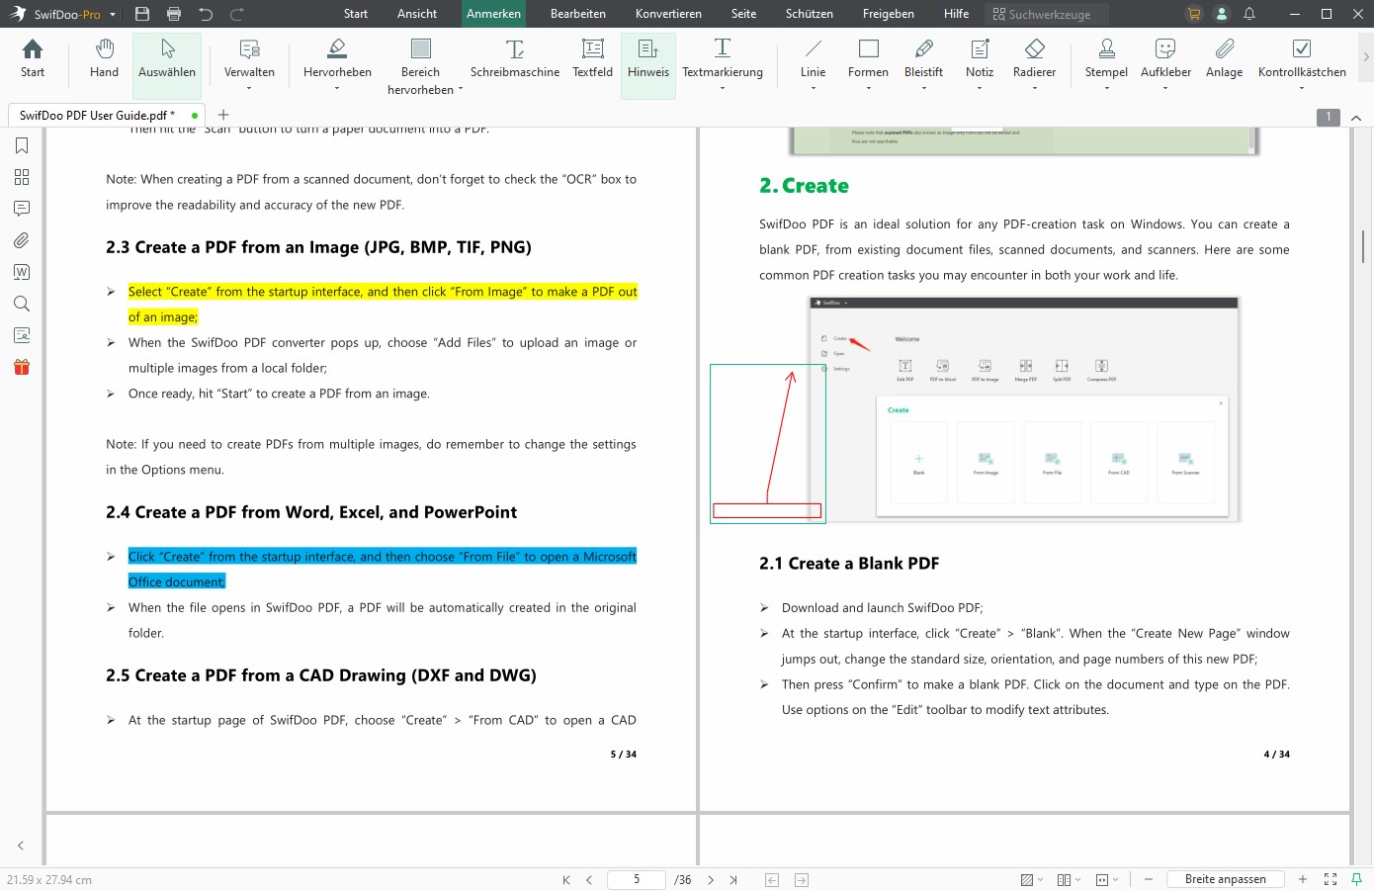Click the Suchwerkzeuge search field

click(1047, 14)
